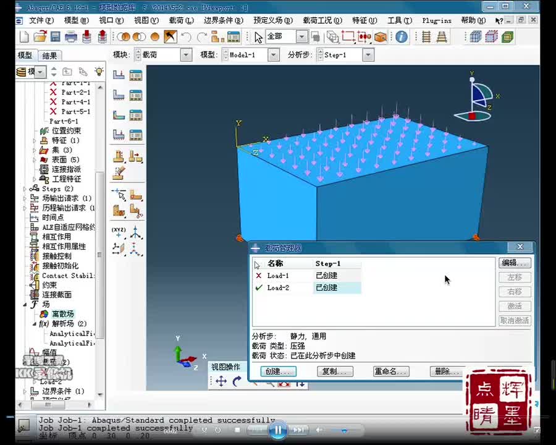Expand the 边界条件 (1) tree node
Screen dimensions: 556x445
coord(25,391)
